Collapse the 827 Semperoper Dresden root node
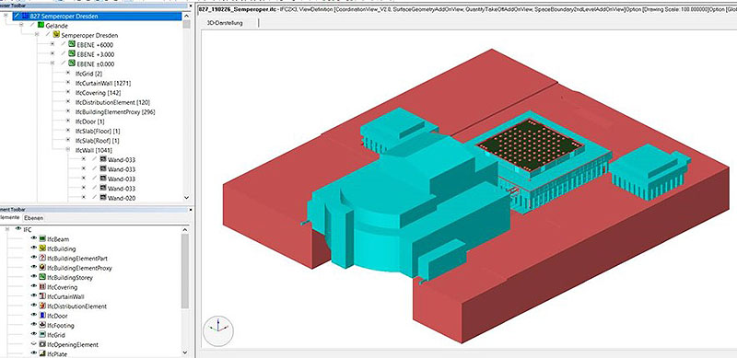This screenshot has height=358, width=737. pyautogui.click(x=6, y=16)
